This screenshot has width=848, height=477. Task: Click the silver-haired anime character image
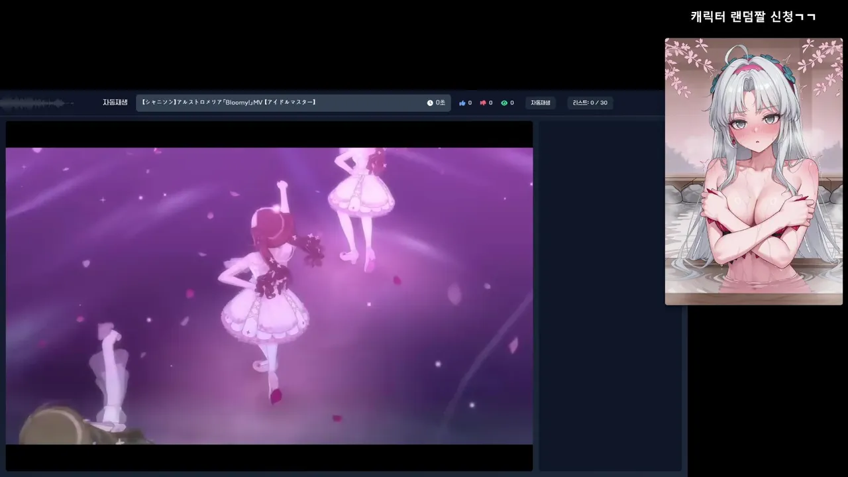754,172
